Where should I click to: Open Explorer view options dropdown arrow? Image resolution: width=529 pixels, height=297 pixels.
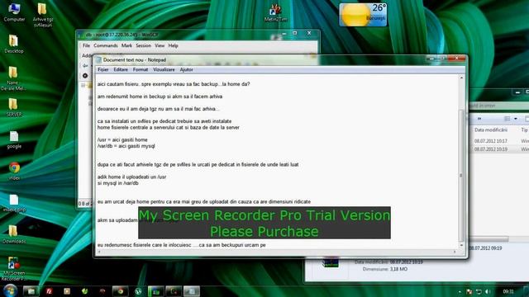516,119
